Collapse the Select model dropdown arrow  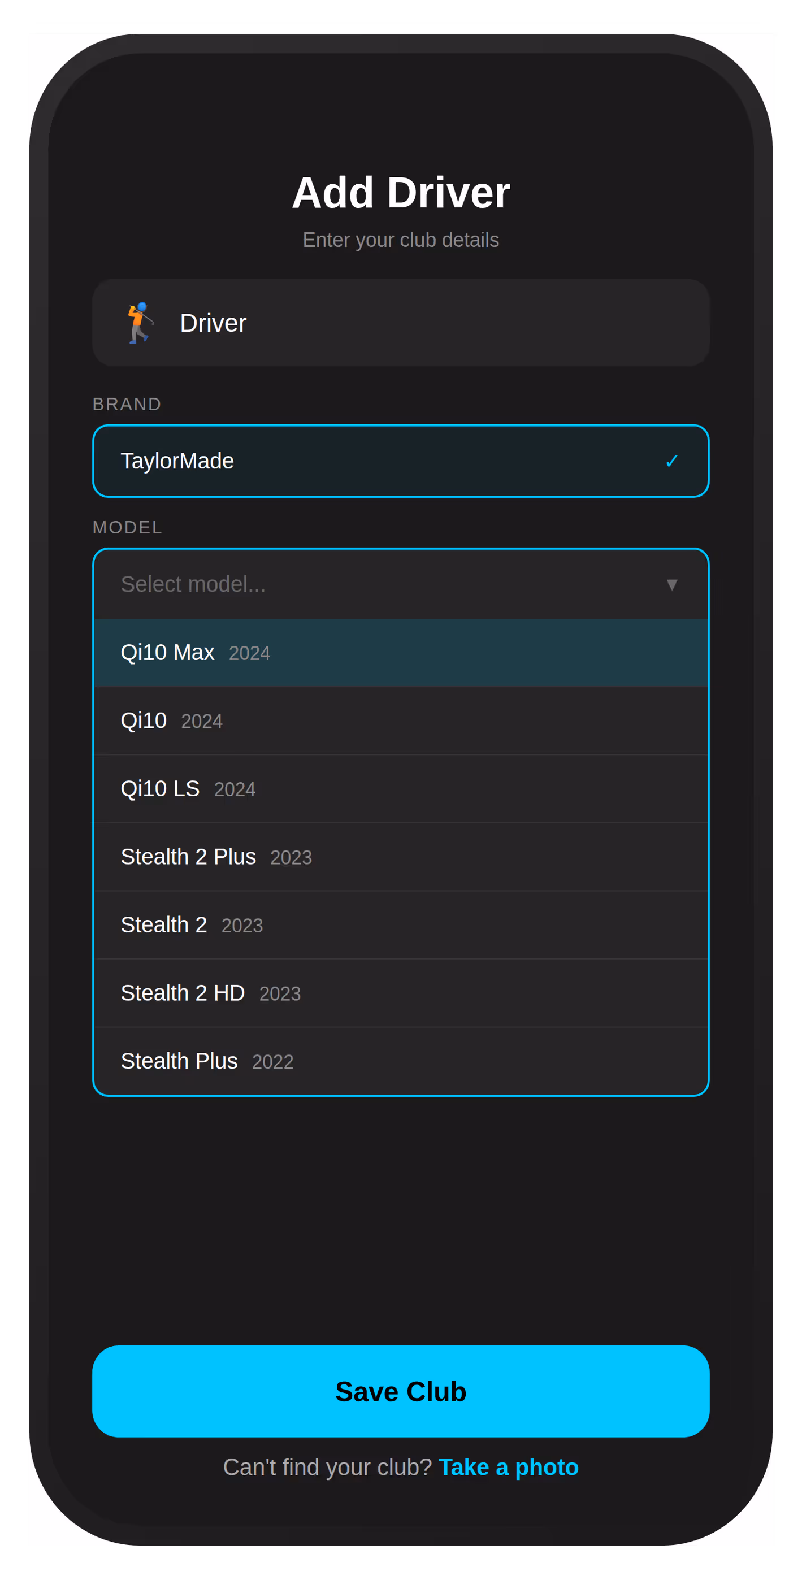[x=671, y=584]
